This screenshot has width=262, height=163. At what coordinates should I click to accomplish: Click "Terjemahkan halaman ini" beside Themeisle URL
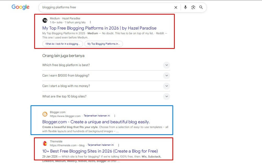(x=101, y=145)
